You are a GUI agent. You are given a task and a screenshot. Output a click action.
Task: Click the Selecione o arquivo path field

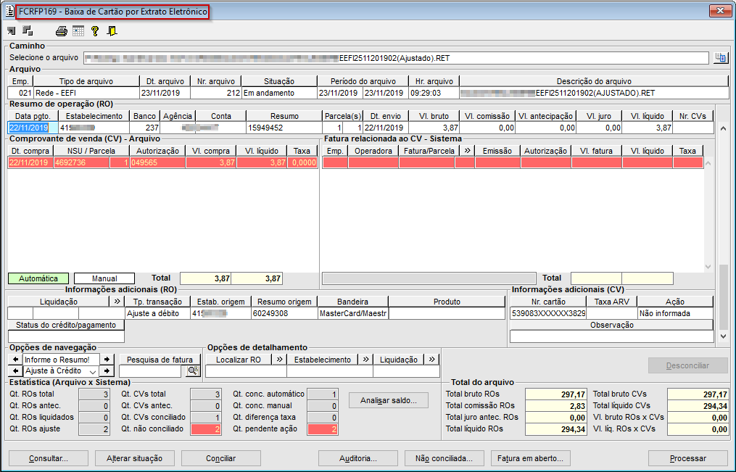[x=396, y=58]
